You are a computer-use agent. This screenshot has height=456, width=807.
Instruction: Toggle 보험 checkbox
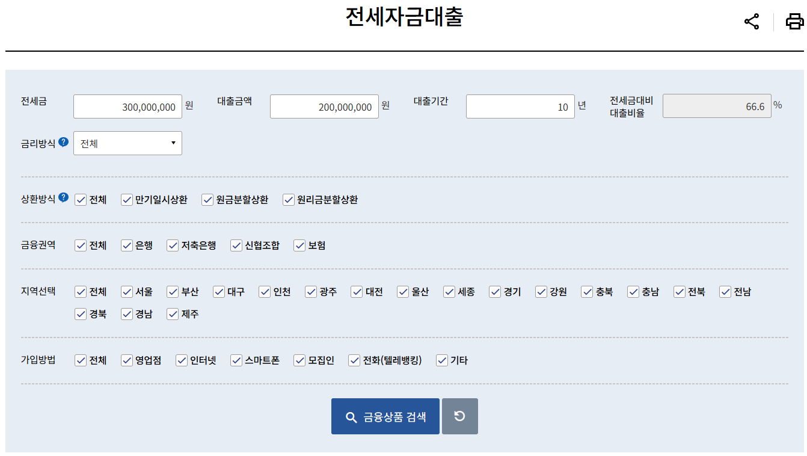[x=299, y=245]
